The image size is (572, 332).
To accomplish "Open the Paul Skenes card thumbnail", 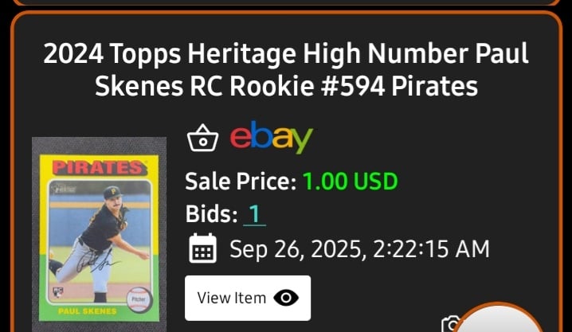I will (100, 235).
